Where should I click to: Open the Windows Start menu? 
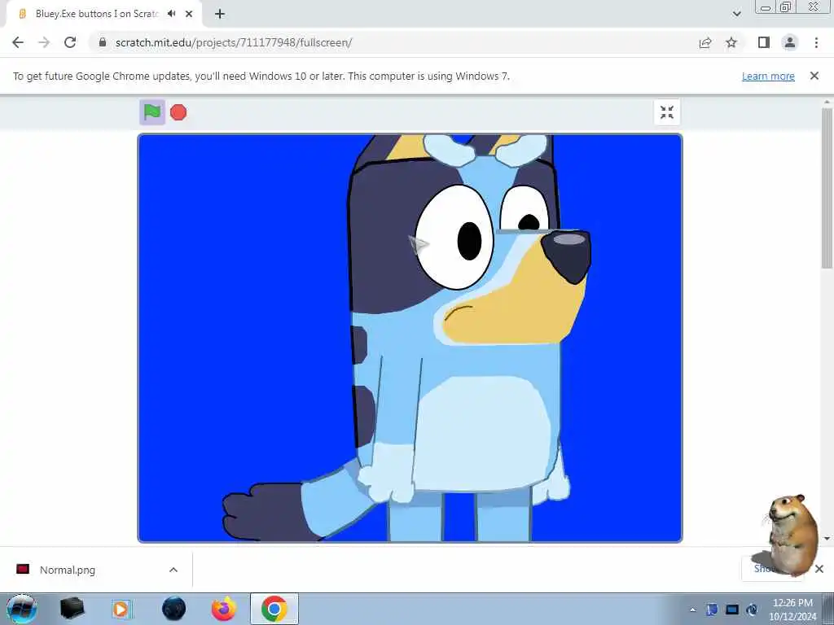(22, 609)
